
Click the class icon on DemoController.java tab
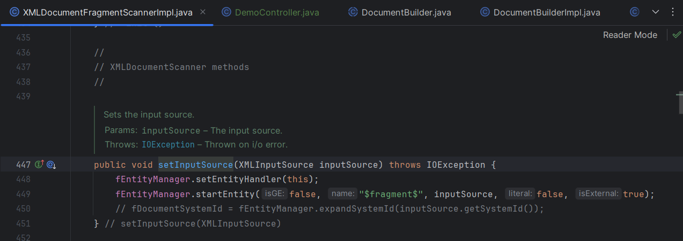point(226,12)
